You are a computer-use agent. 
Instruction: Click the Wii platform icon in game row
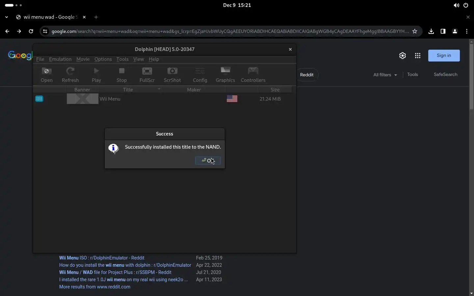pyautogui.click(x=39, y=99)
